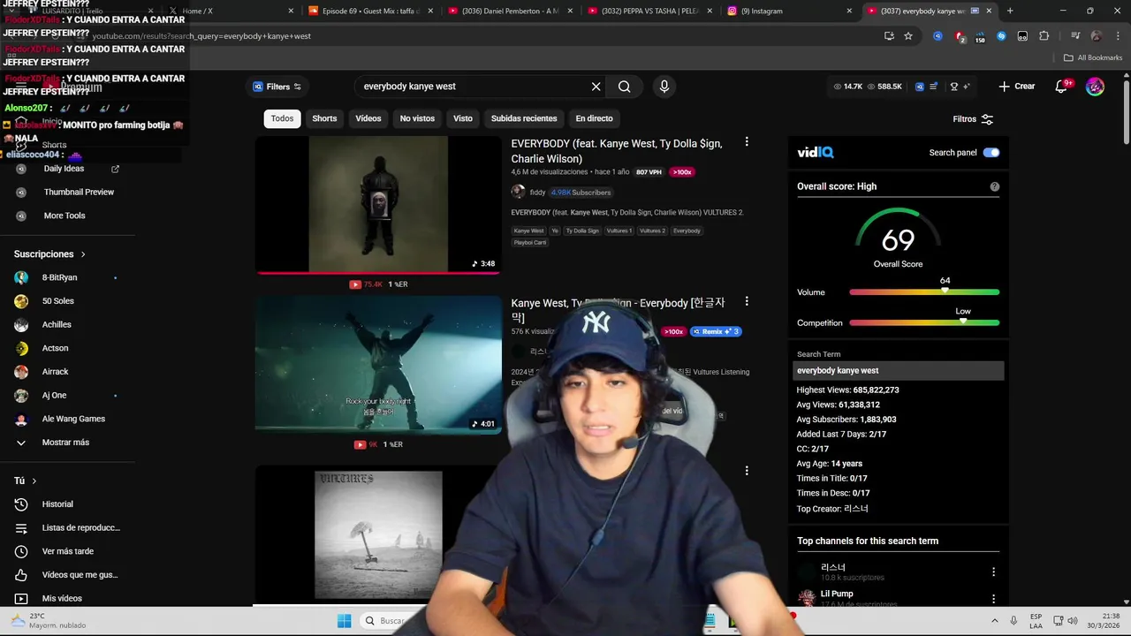
Task: Click the Volume score slider bar
Action: click(x=924, y=292)
